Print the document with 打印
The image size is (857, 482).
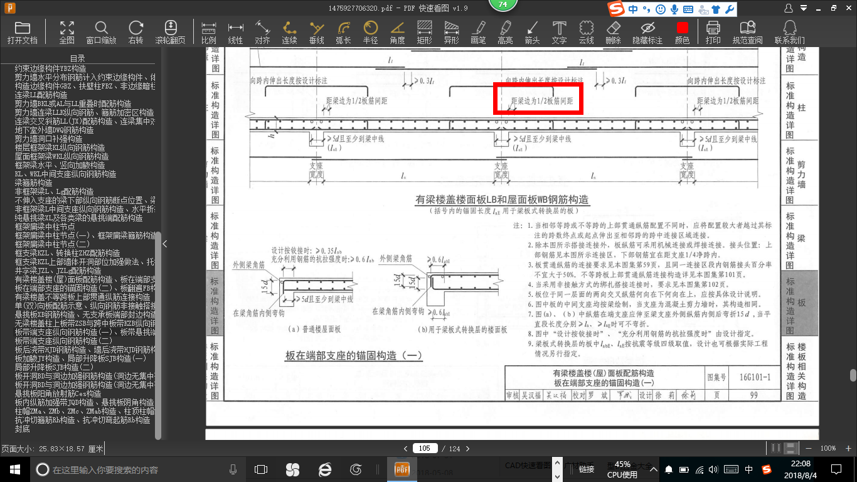(x=713, y=32)
